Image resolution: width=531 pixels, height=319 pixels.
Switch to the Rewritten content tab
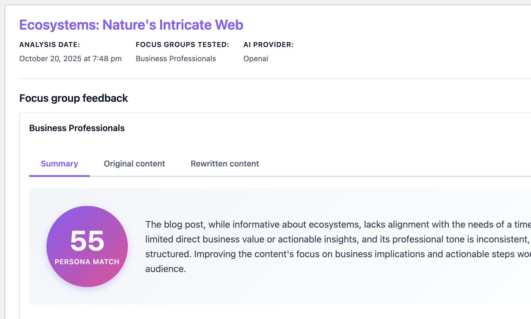(225, 164)
